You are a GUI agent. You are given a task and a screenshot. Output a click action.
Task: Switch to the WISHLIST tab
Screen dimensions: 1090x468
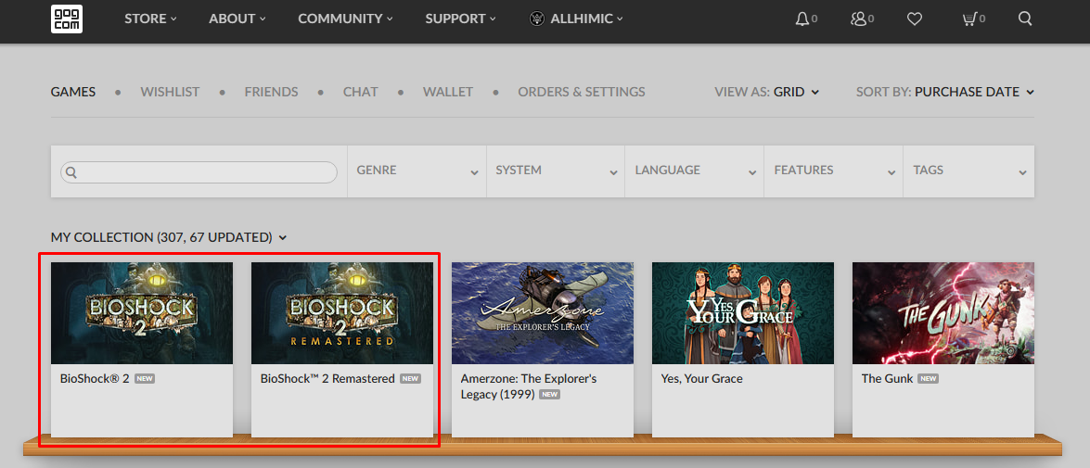[x=170, y=92]
